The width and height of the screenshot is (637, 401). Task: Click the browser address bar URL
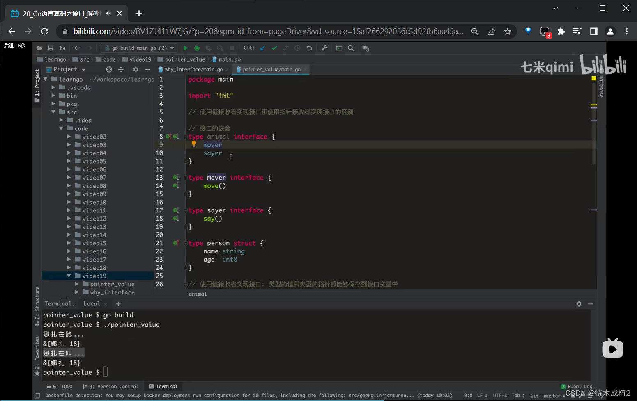[x=269, y=32]
